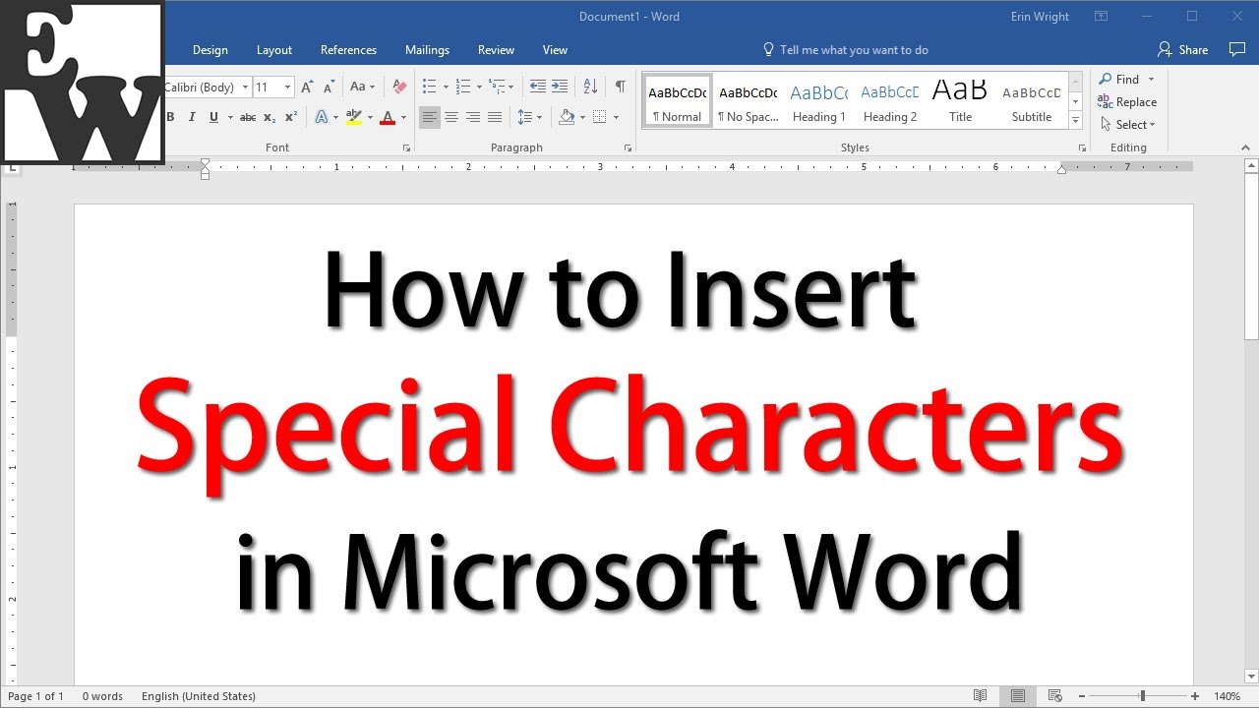Screen dimensions: 1259x708
Task: Apply strikethrough formatting
Action: pos(248,117)
